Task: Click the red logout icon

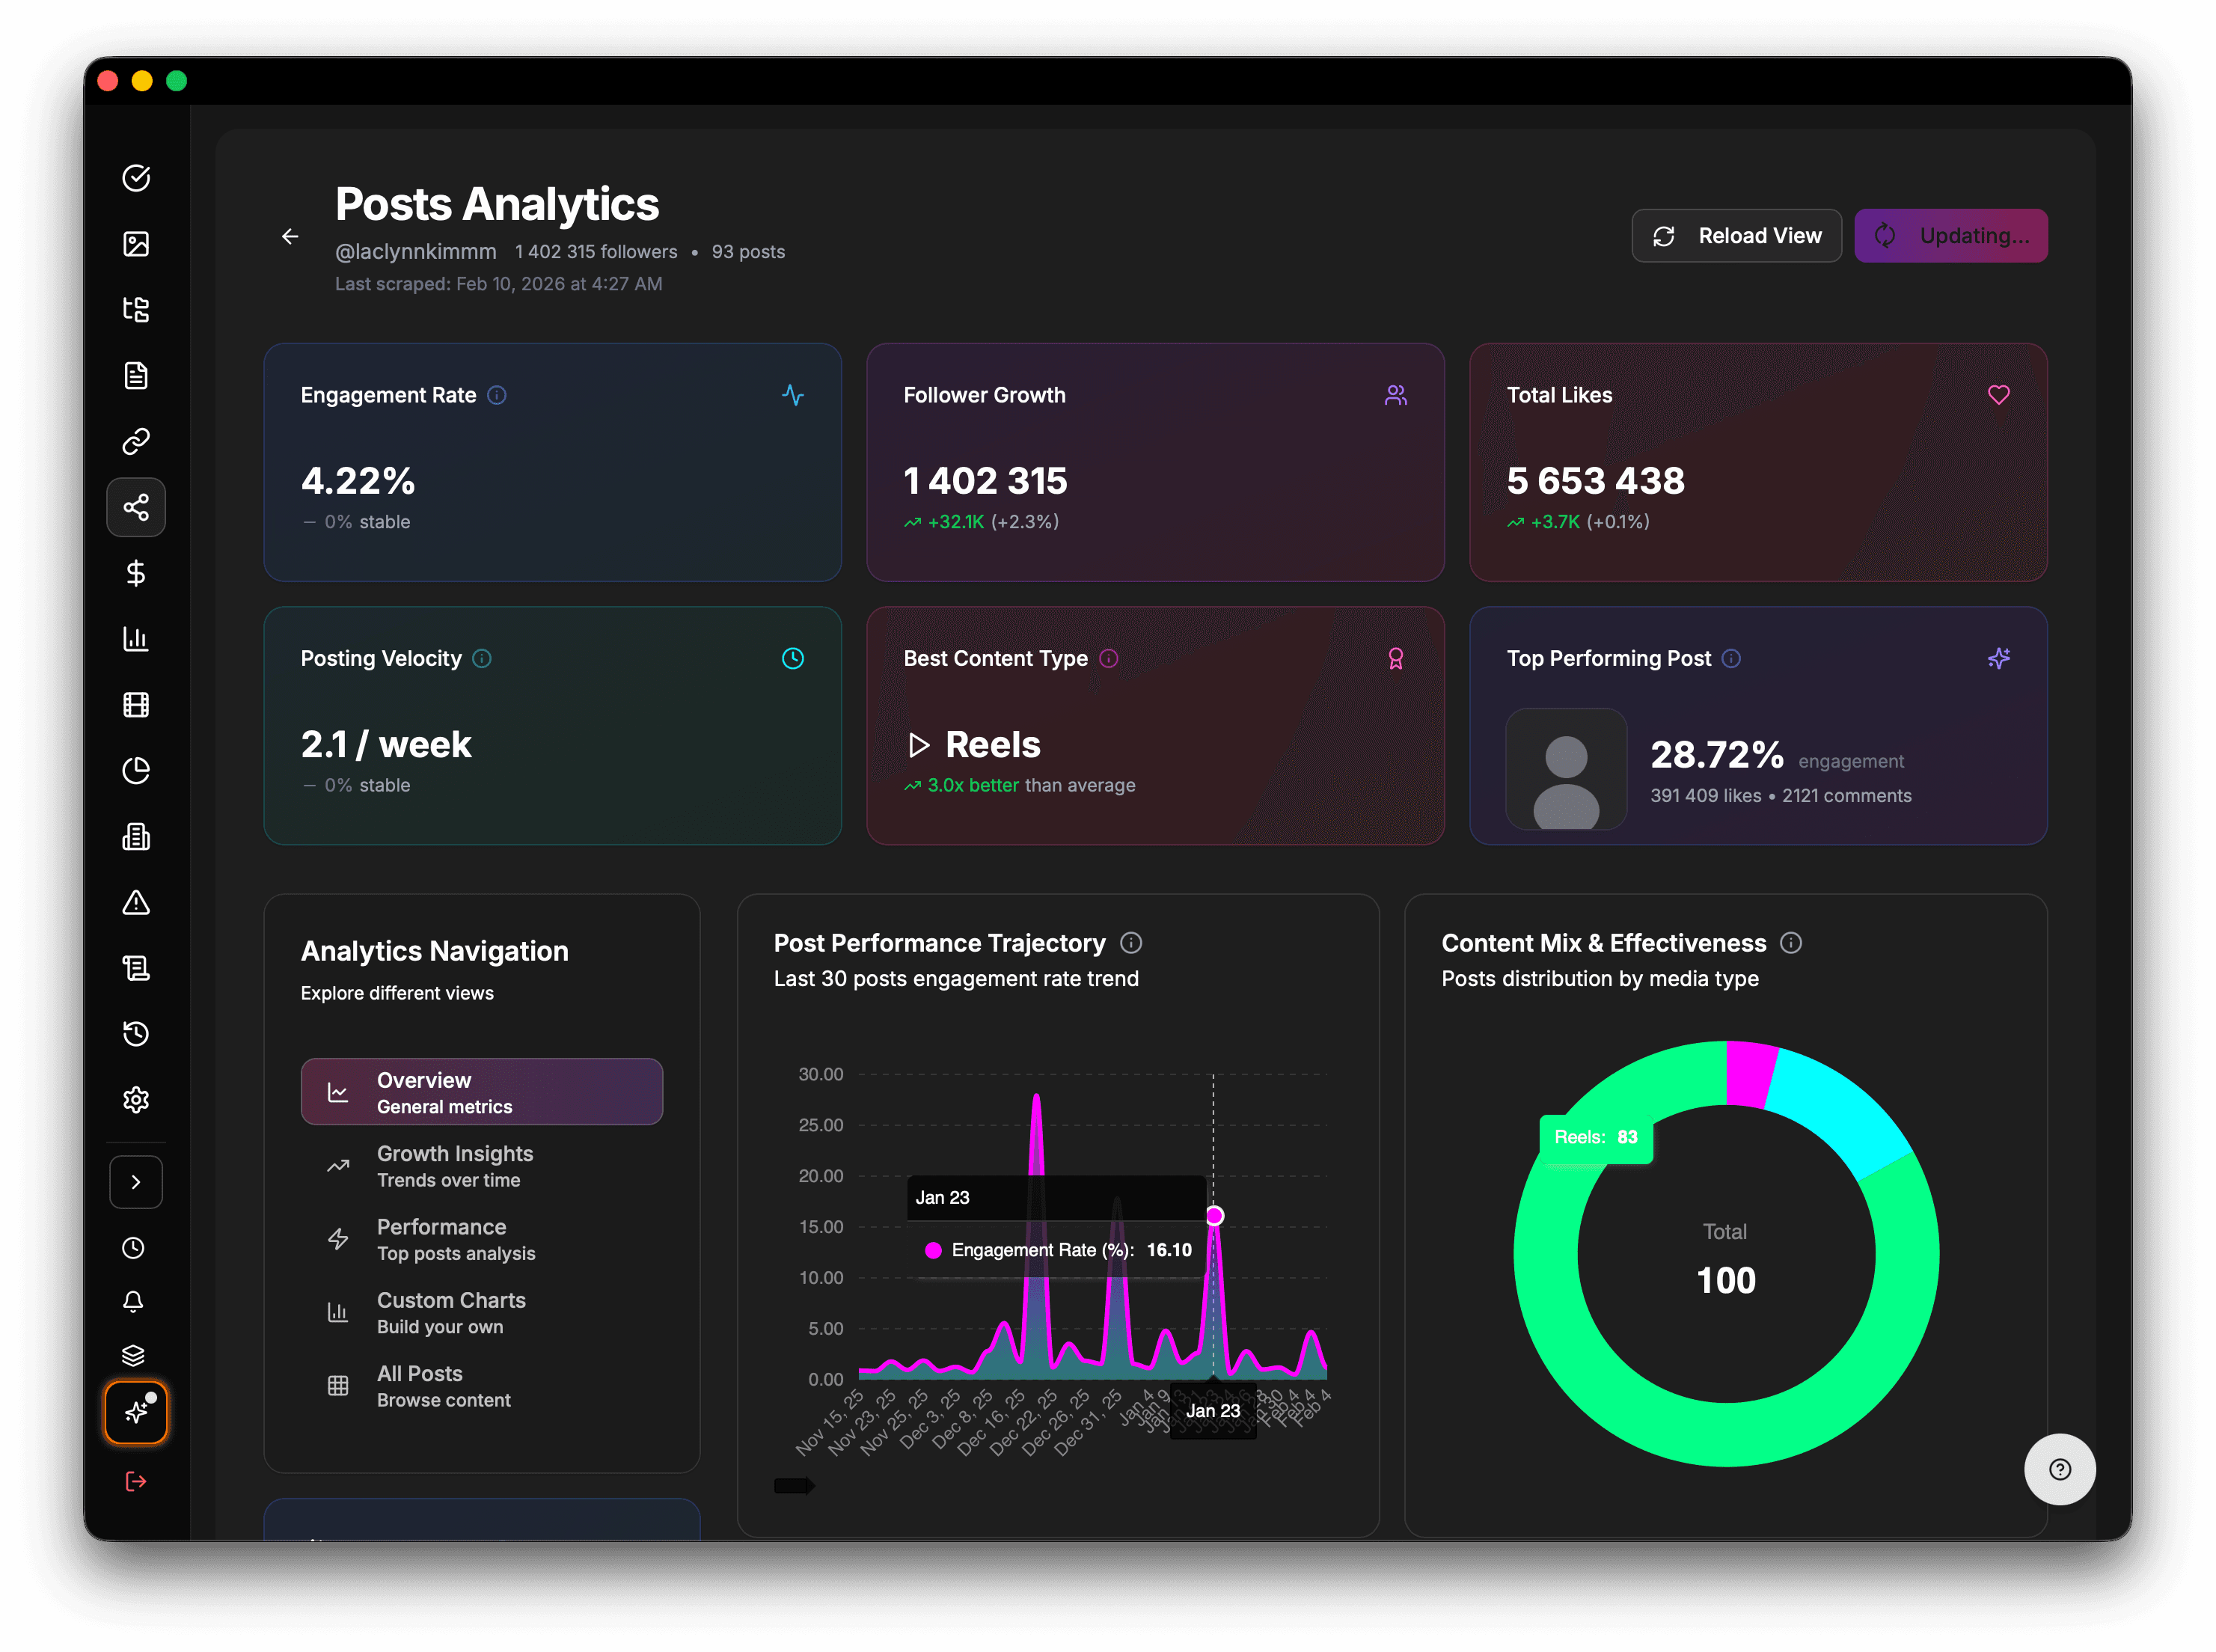Action: tap(136, 1481)
